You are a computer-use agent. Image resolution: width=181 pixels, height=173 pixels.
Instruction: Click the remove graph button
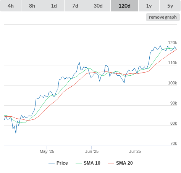tap(163, 17)
